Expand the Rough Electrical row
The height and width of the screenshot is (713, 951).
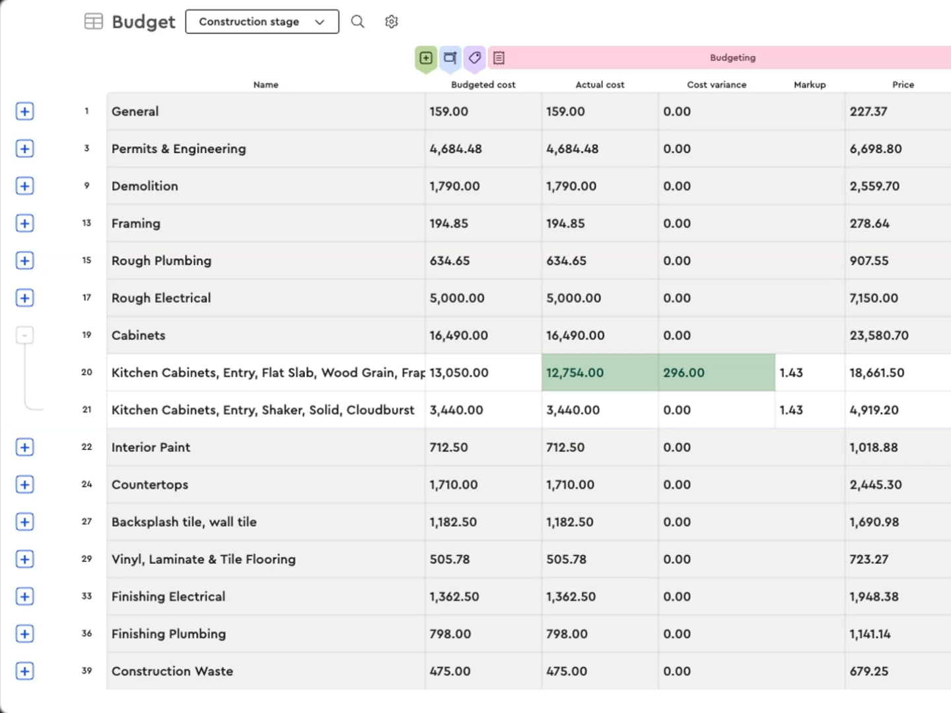pos(24,298)
